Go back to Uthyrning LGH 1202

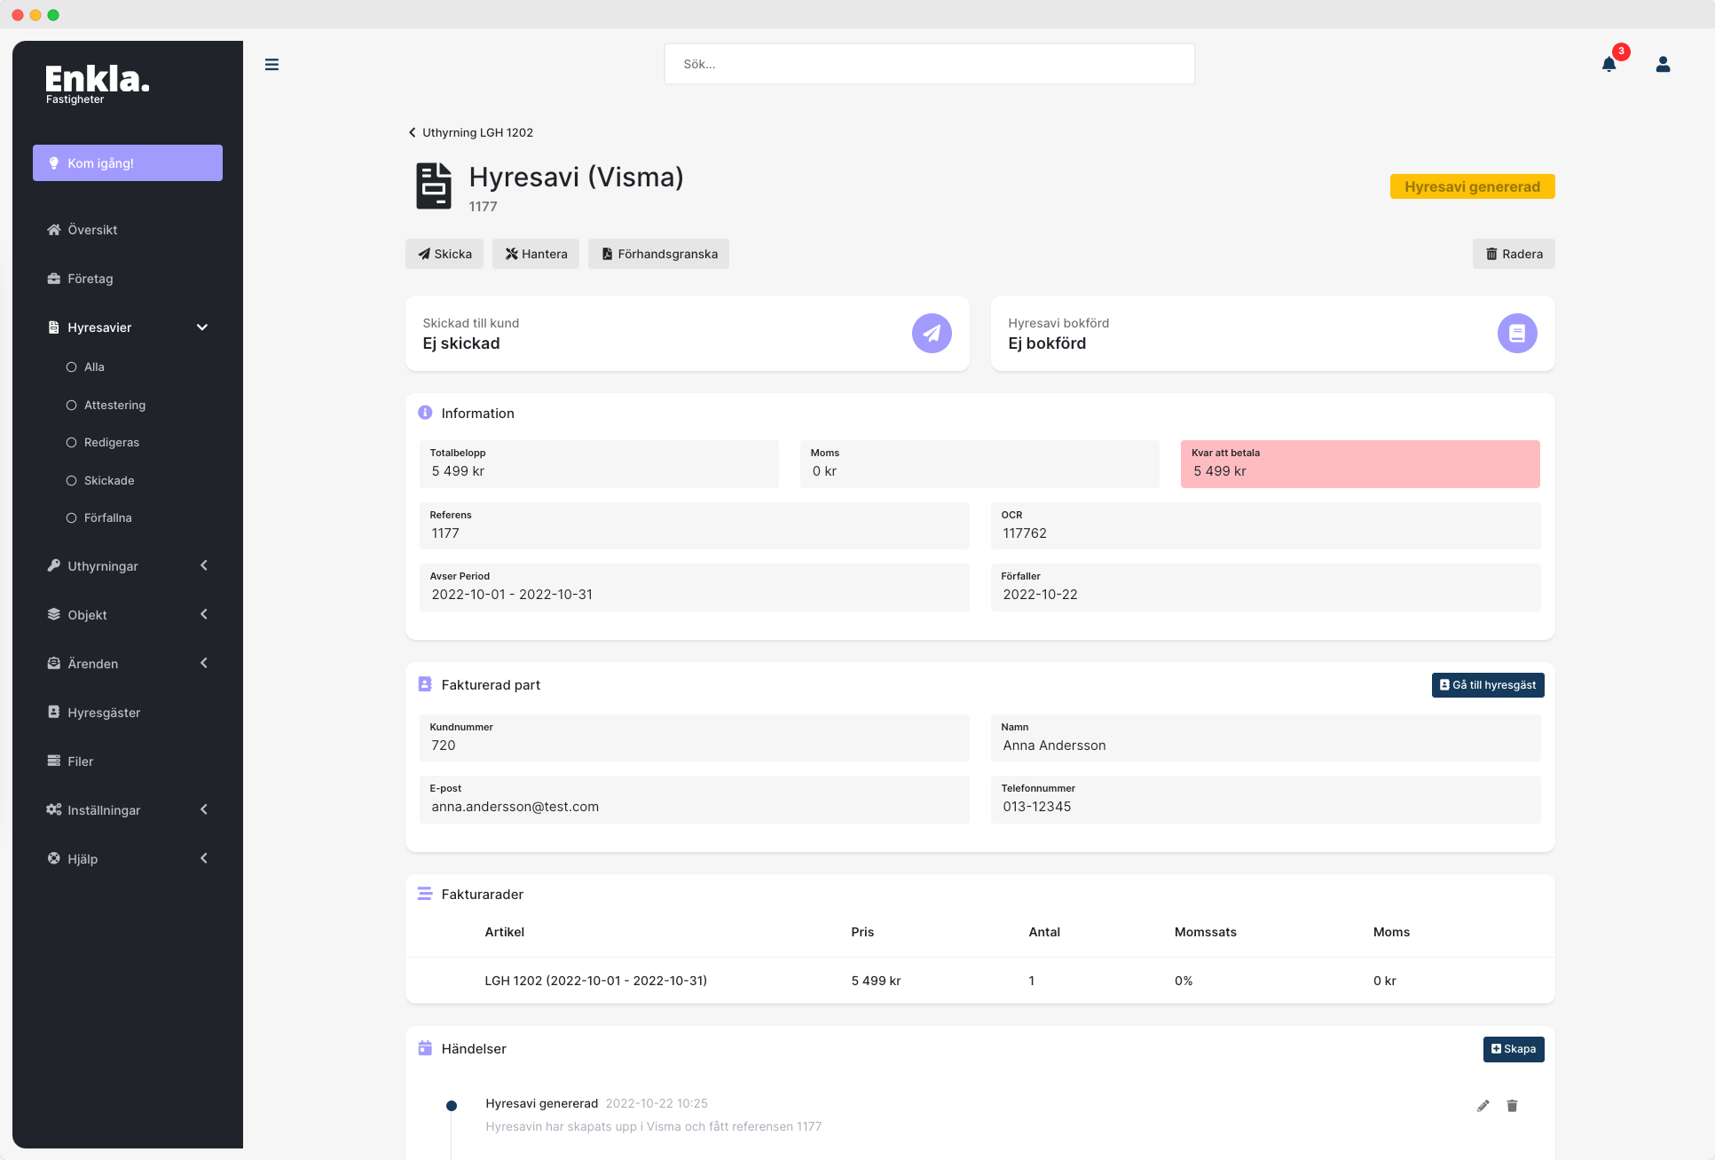470,132
